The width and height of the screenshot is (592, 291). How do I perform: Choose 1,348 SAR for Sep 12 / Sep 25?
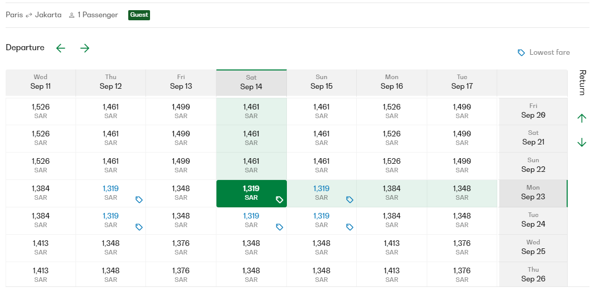[x=110, y=248]
